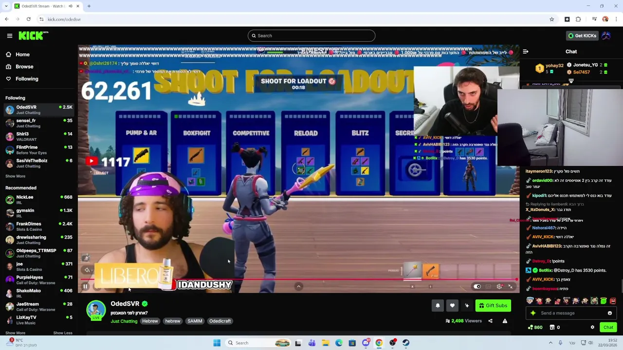This screenshot has width=623, height=350.
Task: Reload the page in the browser
Action: pos(29,19)
